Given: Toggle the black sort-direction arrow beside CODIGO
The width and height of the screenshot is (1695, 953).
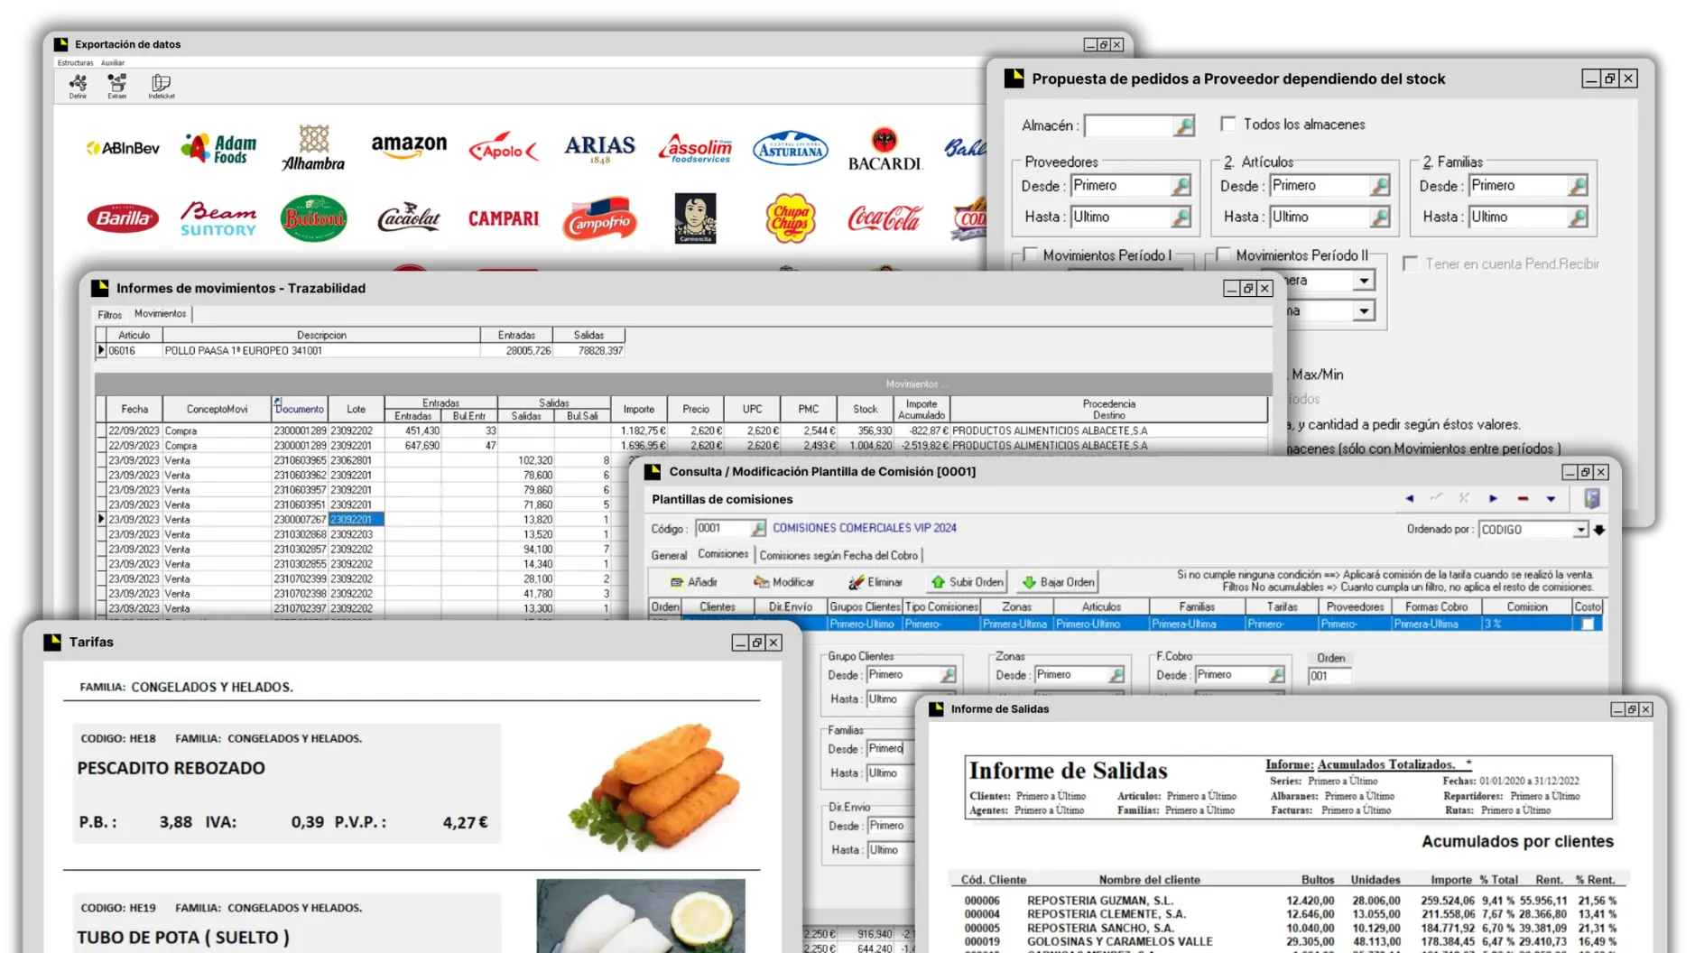Looking at the screenshot, I should tap(1598, 530).
